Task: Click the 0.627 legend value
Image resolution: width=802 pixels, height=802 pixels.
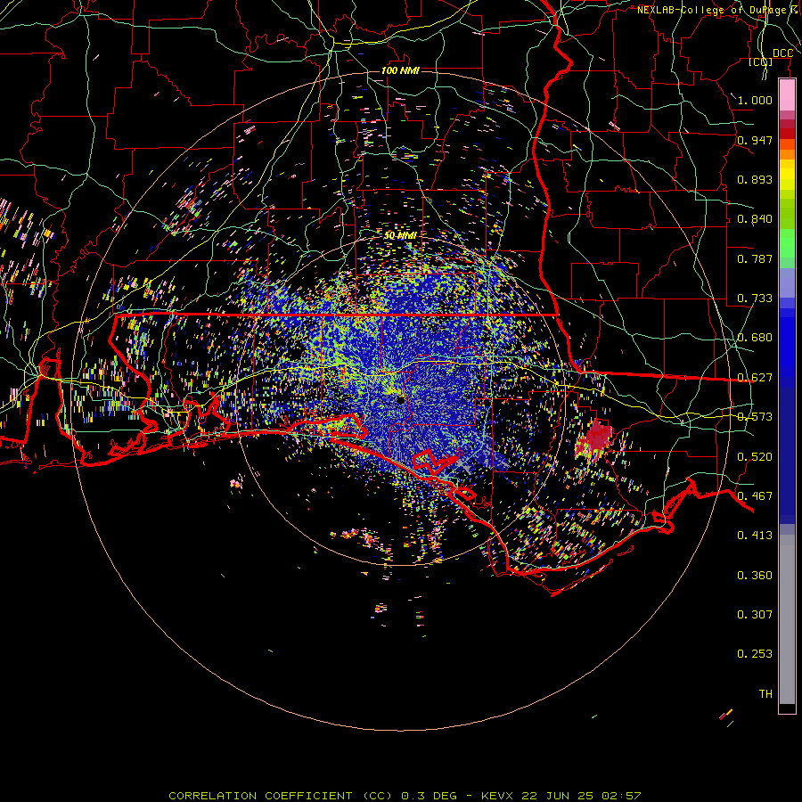Action: click(755, 378)
